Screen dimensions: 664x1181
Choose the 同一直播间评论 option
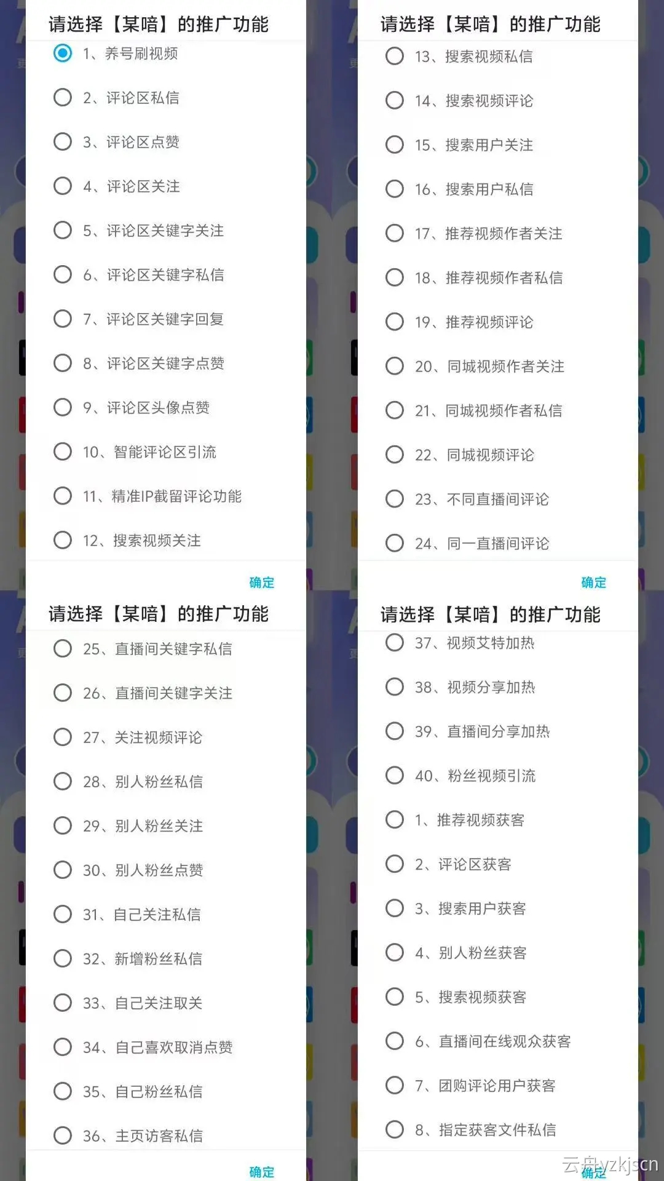click(x=395, y=544)
